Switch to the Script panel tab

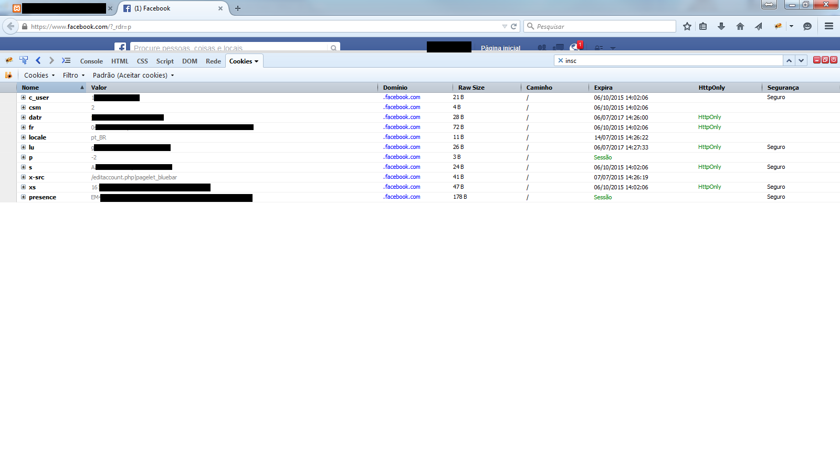165,61
